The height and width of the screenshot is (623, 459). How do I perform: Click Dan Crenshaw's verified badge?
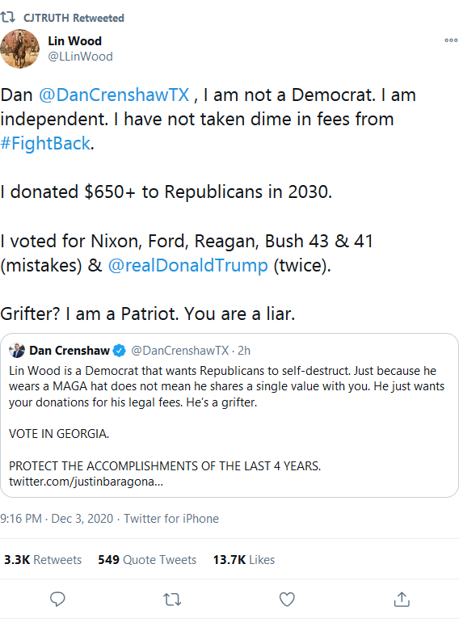point(119,351)
